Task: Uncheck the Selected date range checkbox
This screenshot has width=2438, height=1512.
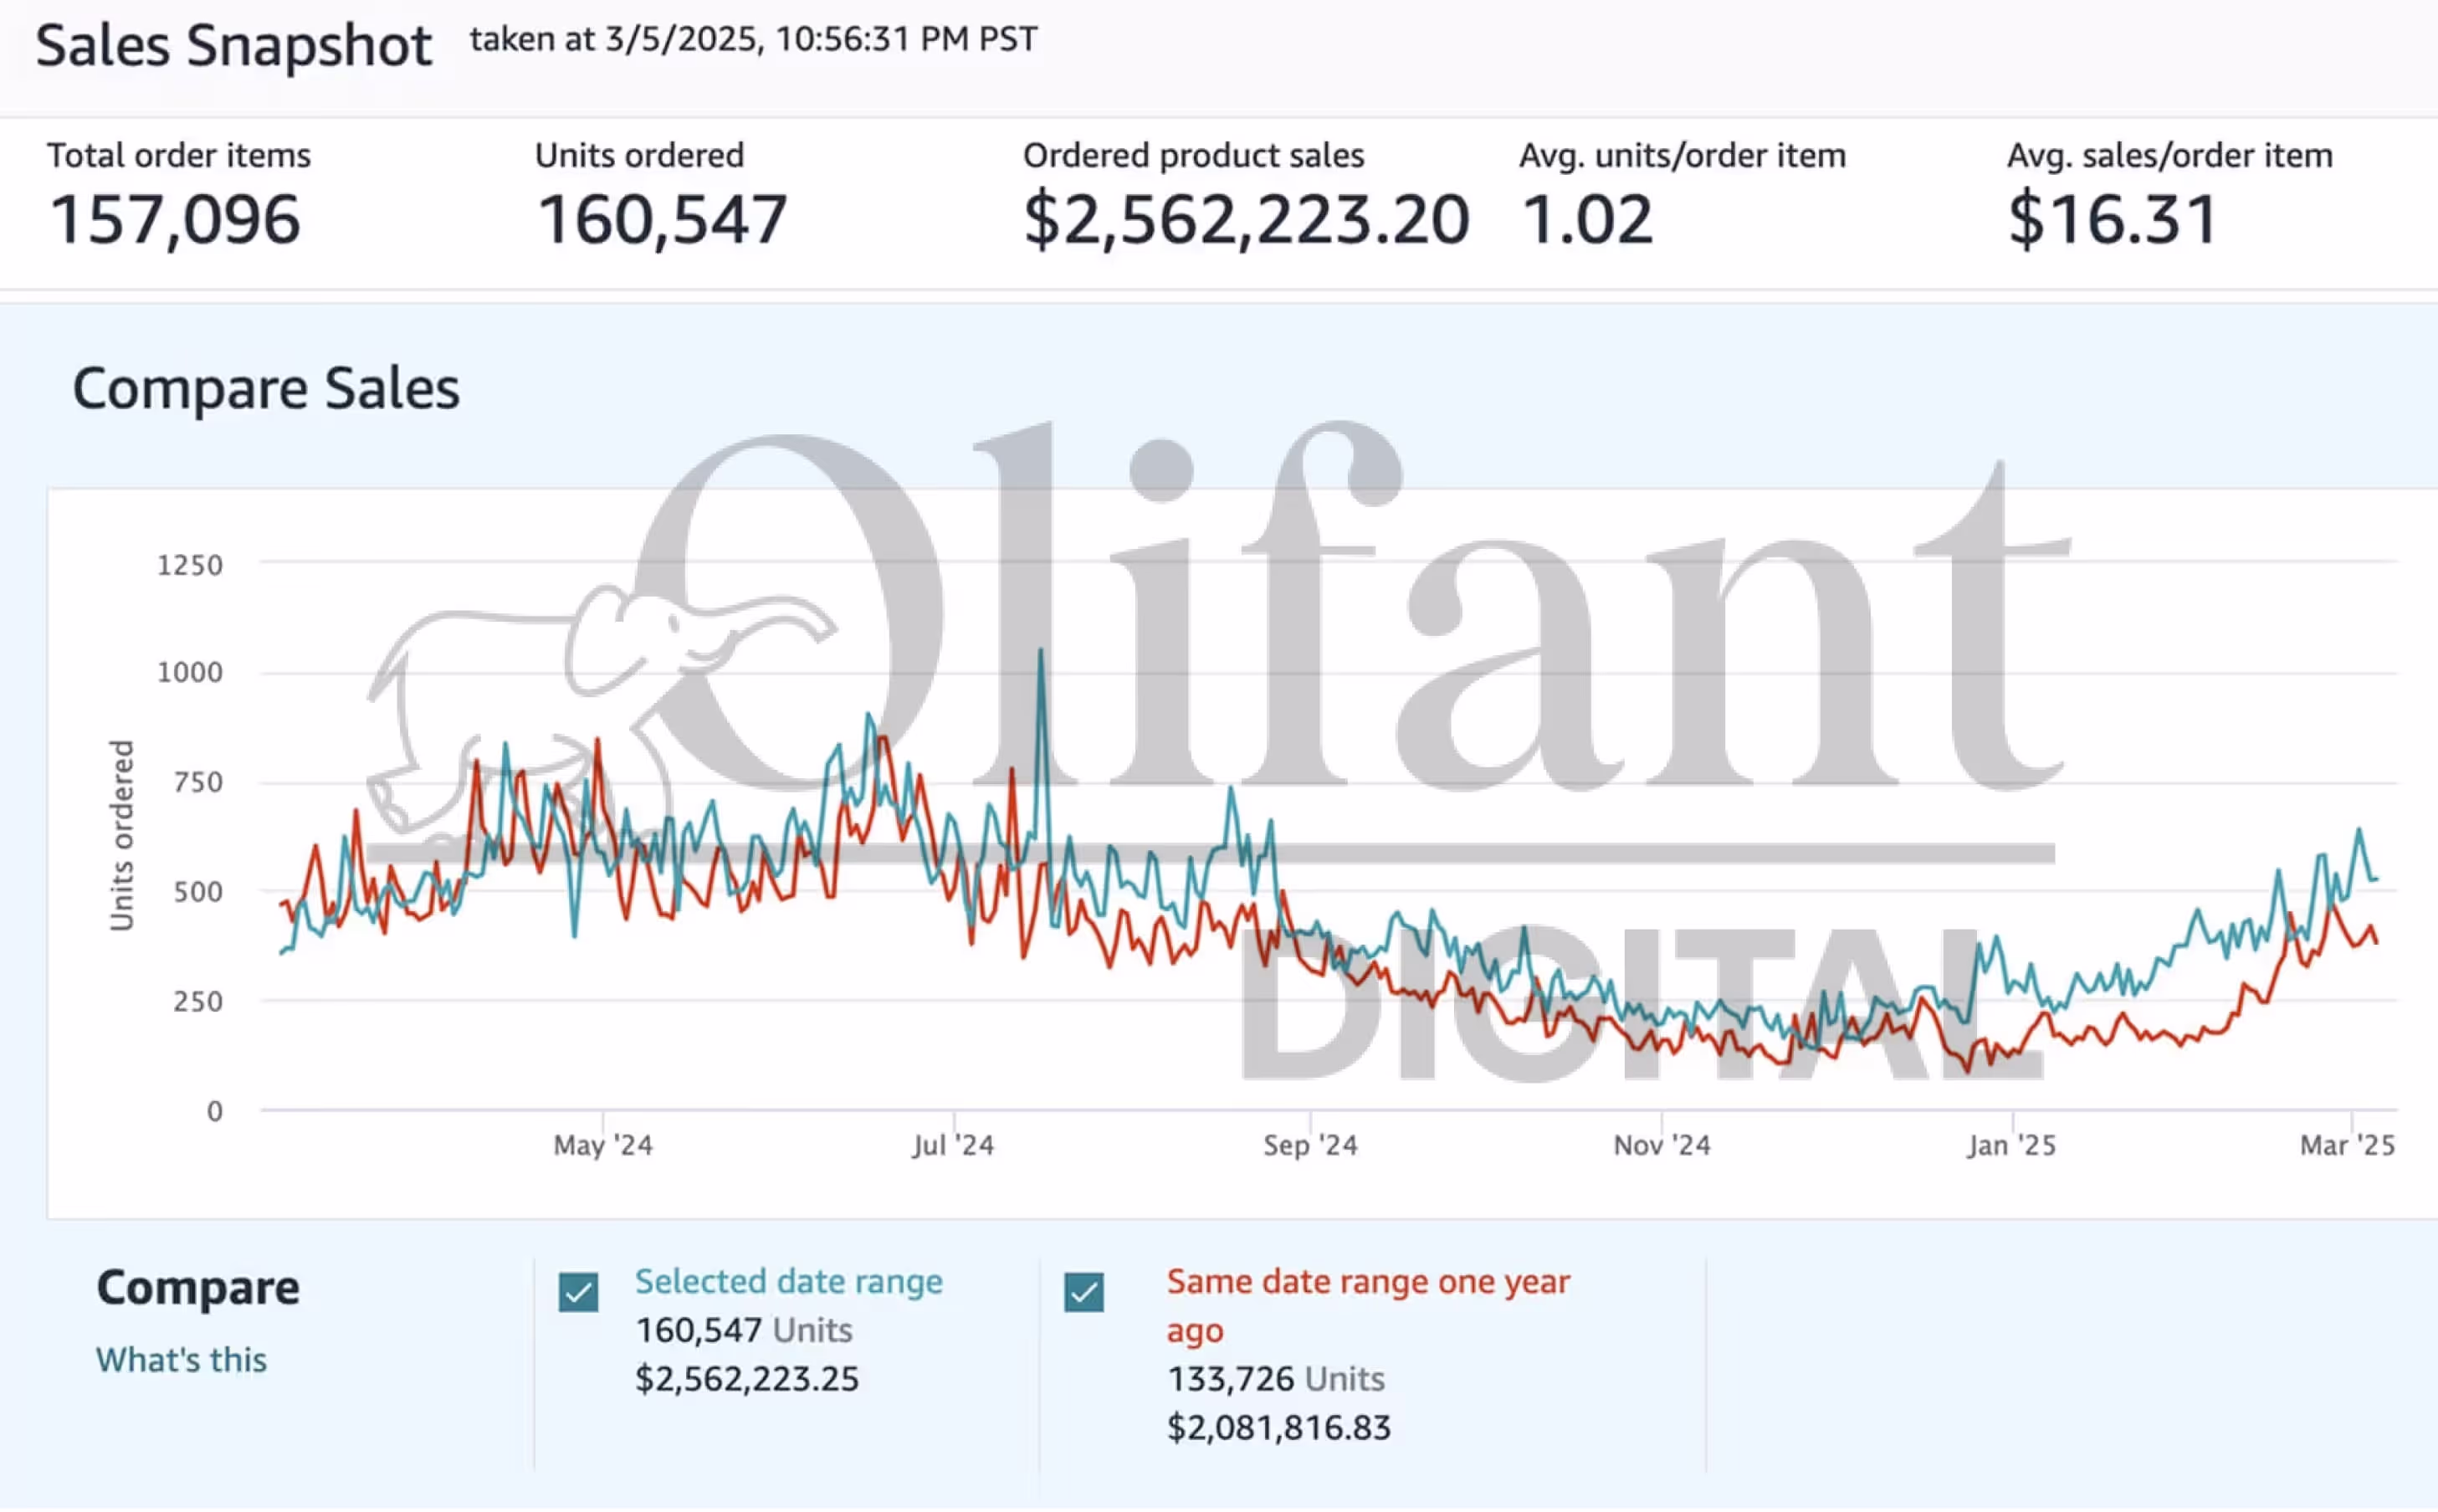Action: coord(578,1292)
